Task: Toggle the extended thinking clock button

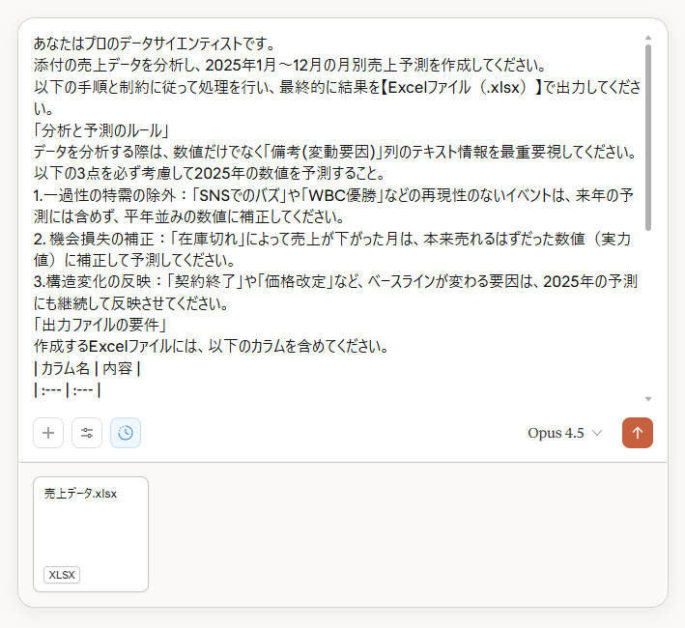Action: coord(126,433)
